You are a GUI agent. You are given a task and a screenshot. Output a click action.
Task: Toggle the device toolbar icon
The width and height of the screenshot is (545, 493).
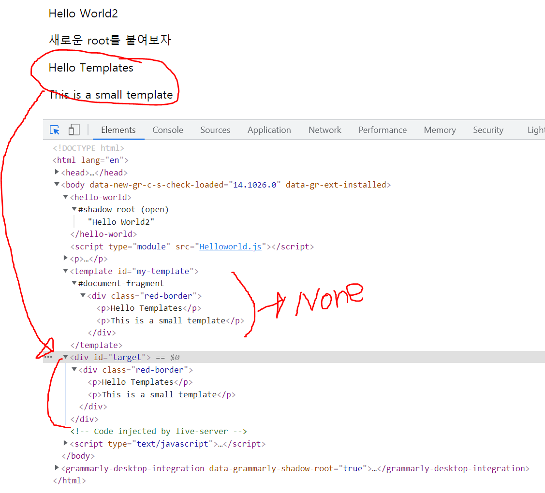[74, 130]
